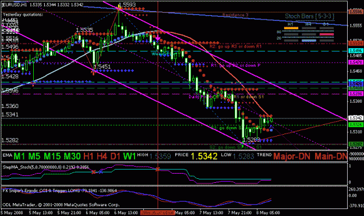This screenshot has width=364, height=216.
Task: Click the red X cross marker on the vertical line
Action: 158,169
